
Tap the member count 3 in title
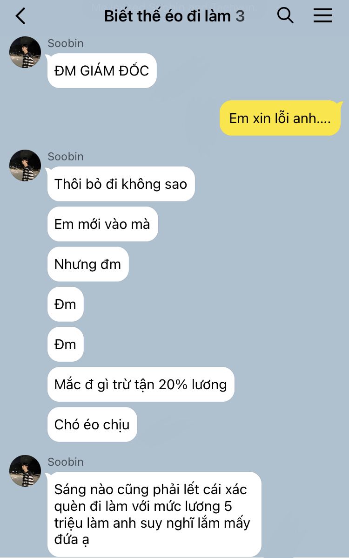click(x=240, y=16)
